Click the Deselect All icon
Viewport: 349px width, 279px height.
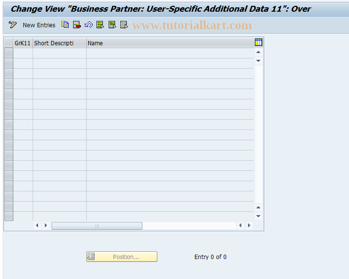(124, 25)
